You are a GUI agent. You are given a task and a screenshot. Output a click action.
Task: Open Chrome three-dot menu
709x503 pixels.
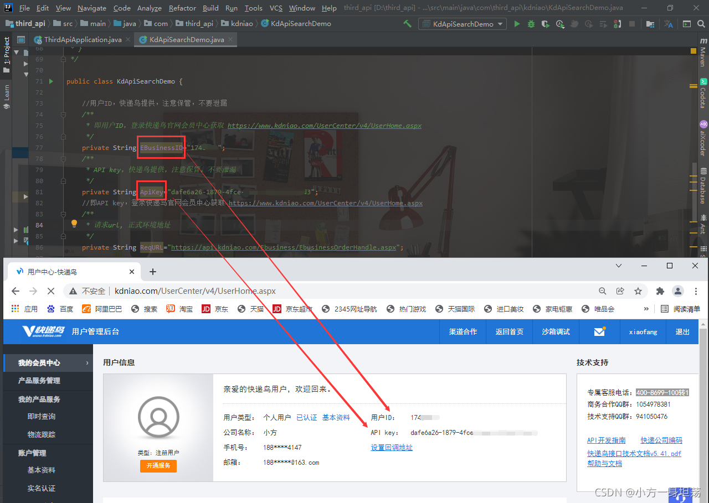coord(696,291)
